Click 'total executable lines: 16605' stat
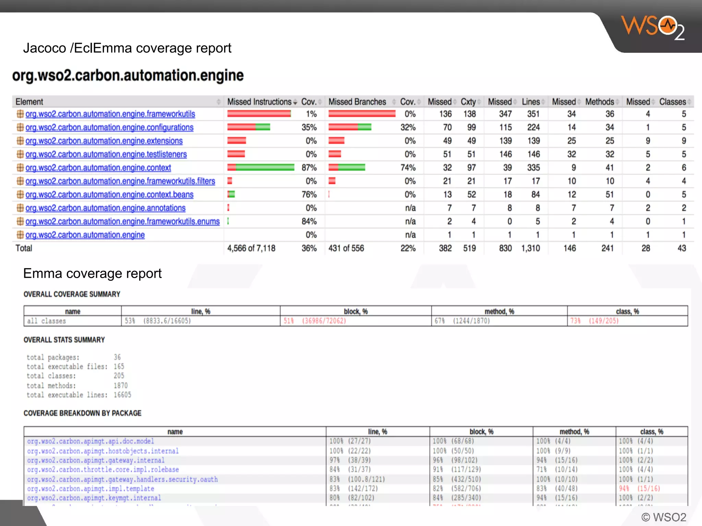 [x=79, y=395]
